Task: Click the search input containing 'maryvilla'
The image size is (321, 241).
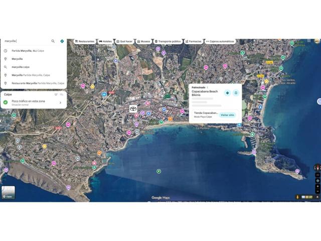Action: point(25,41)
